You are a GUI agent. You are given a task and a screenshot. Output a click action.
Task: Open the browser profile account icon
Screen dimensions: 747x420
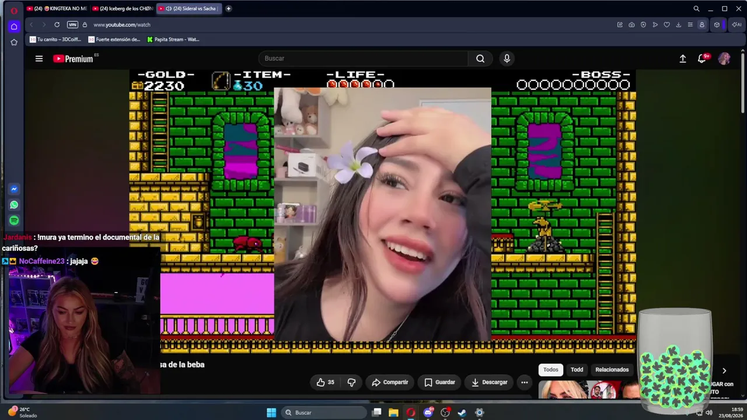[x=701, y=24]
